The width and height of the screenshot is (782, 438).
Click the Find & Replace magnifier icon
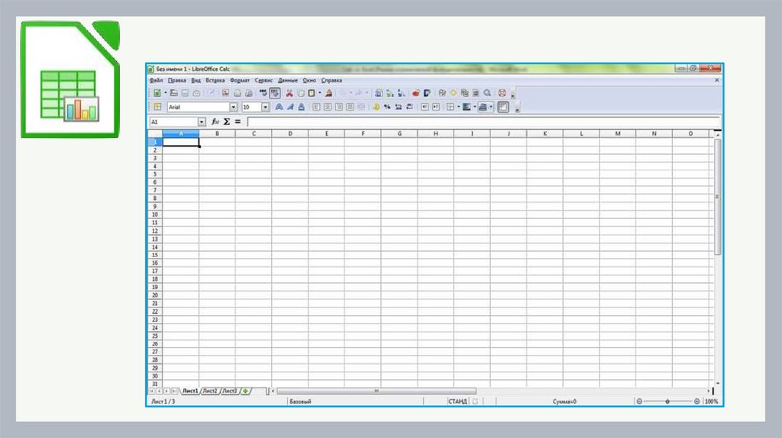click(x=487, y=93)
